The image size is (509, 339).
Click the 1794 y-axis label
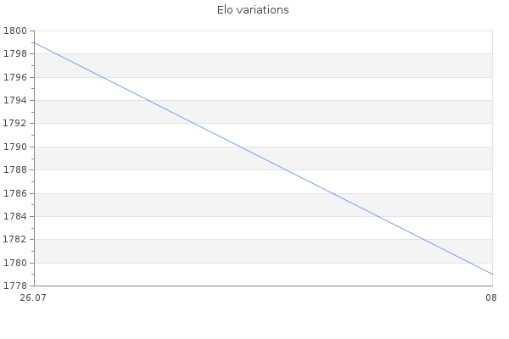(15, 100)
